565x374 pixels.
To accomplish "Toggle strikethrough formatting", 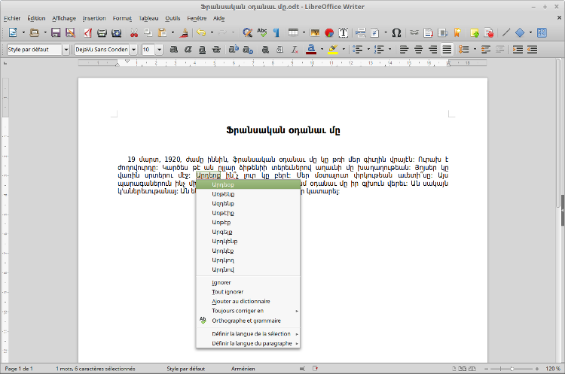I will click(216, 50).
